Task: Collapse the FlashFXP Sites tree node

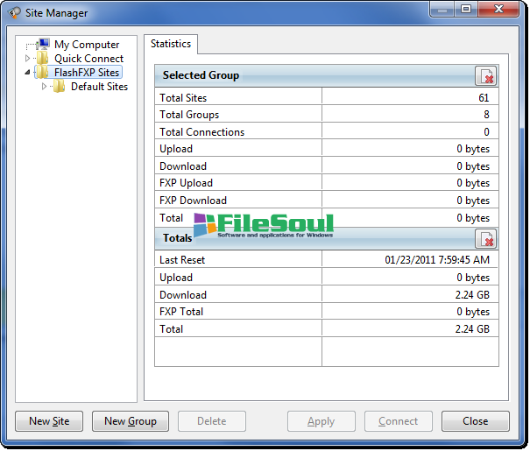Action: [28, 73]
